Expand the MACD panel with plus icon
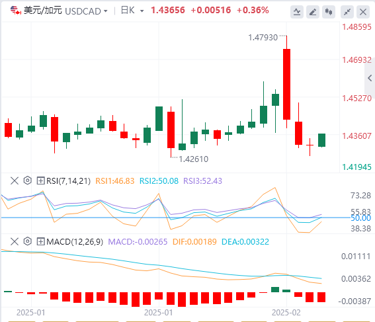 [40, 241]
